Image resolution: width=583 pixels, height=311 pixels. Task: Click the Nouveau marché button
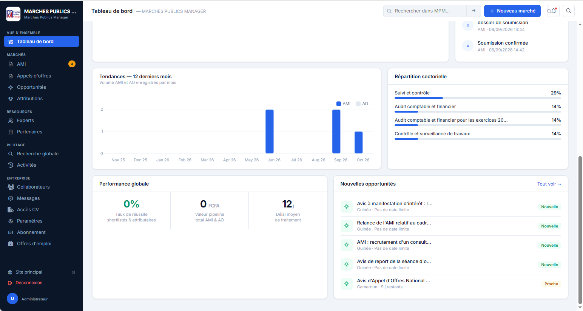coord(512,11)
